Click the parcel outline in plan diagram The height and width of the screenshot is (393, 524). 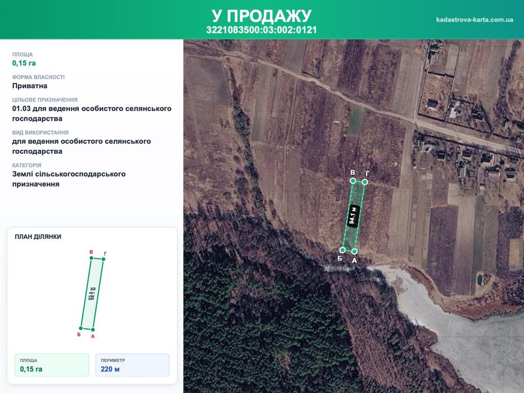pos(92,294)
